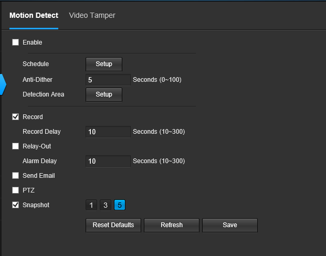
Task: Switch to the Video Tamper tab
Action: tap(92, 15)
